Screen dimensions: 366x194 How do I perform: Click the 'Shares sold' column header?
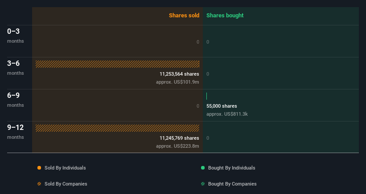pos(184,16)
